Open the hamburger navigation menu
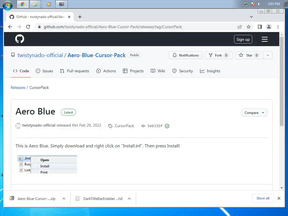This screenshot has width=288, height=216. pyautogui.click(x=264, y=39)
